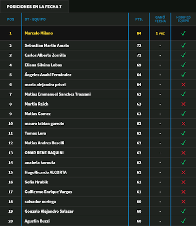196x226 pixels.
Task: Click the red X for salvador noriega
Action: pyautogui.click(x=183, y=202)
